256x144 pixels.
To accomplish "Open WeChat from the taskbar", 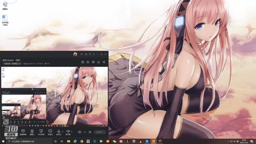I will (114, 141).
